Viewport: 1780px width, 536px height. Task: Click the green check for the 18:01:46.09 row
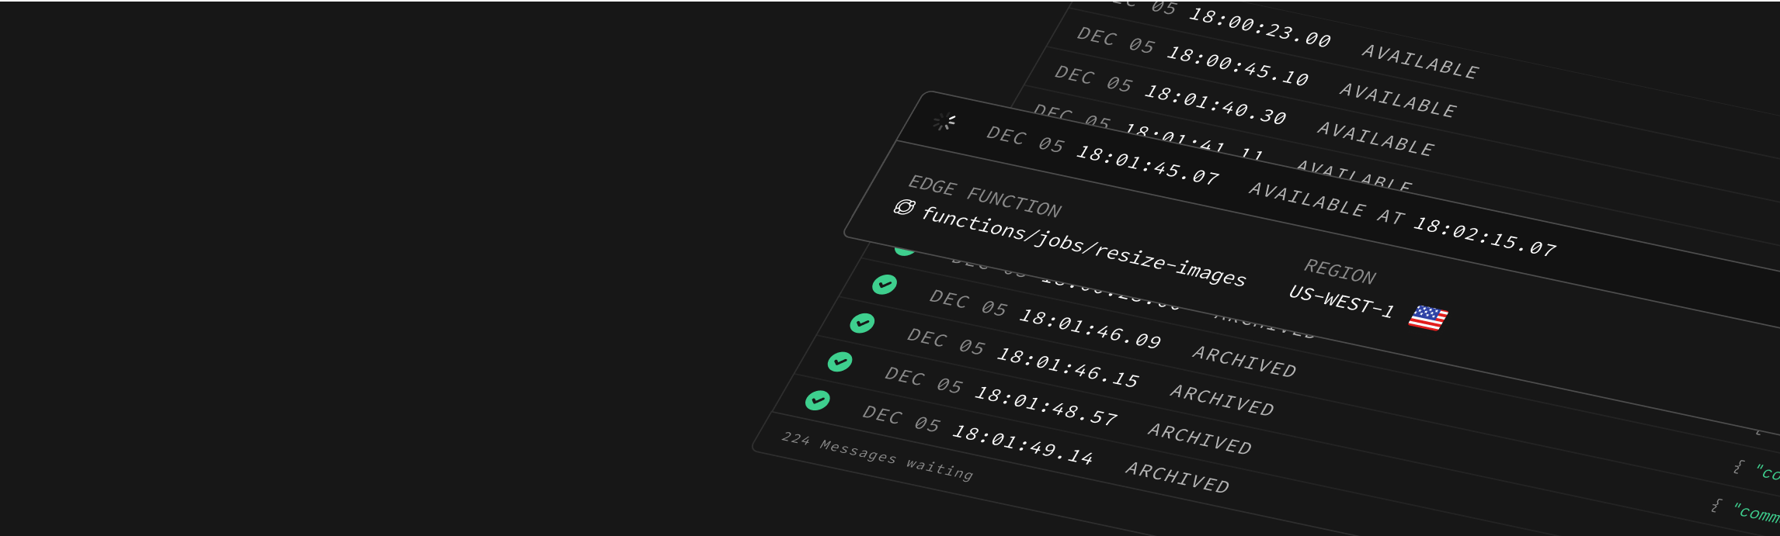pos(885,285)
